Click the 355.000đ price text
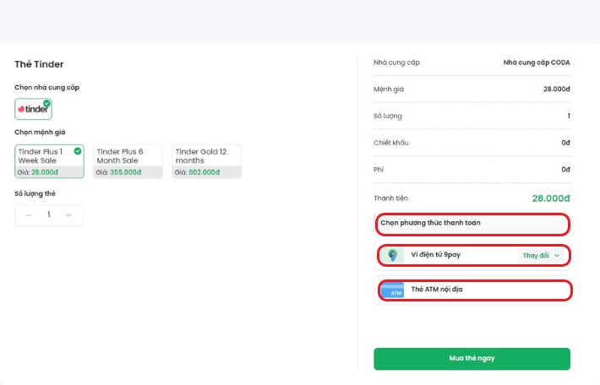The image size is (600, 385). [126, 172]
